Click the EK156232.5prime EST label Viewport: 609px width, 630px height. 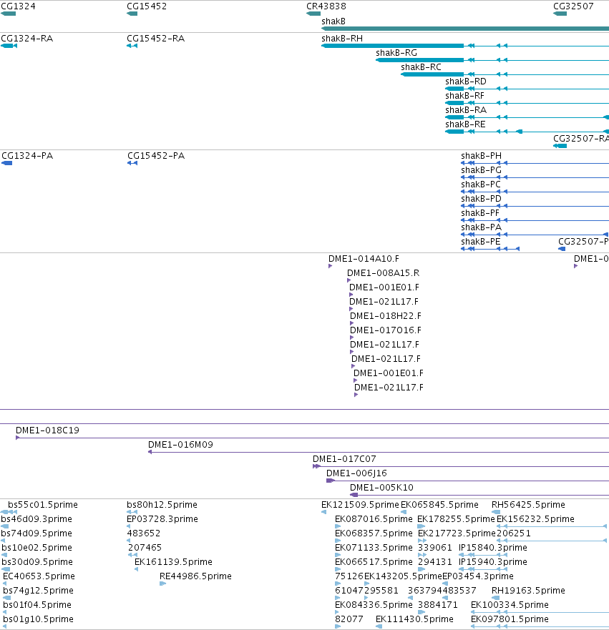click(535, 519)
